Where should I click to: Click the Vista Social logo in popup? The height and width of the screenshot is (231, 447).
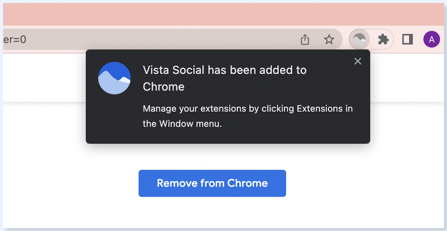(x=114, y=78)
